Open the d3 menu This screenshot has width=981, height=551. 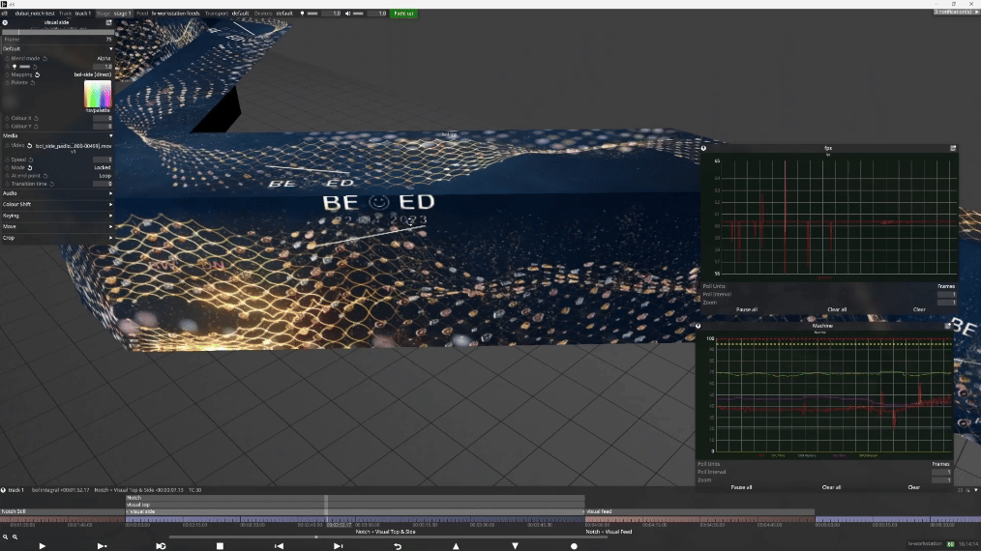pos(5,14)
